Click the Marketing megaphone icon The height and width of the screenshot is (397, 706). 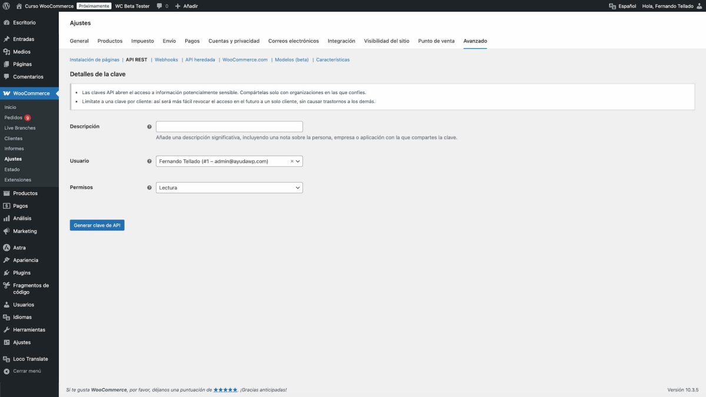(x=6, y=231)
